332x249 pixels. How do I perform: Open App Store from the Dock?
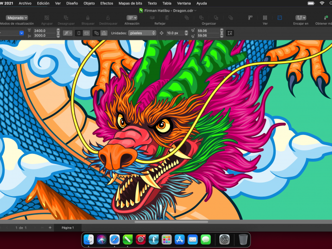click(x=180, y=239)
